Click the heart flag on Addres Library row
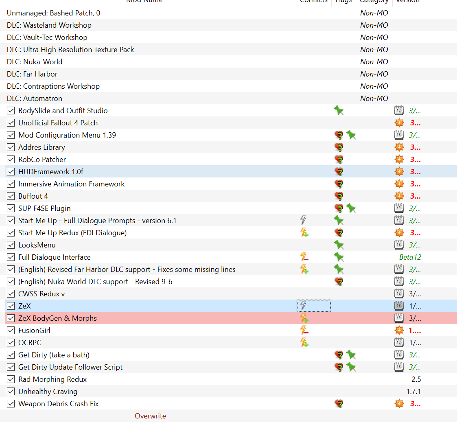This screenshot has height=427, width=457. click(x=339, y=147)
